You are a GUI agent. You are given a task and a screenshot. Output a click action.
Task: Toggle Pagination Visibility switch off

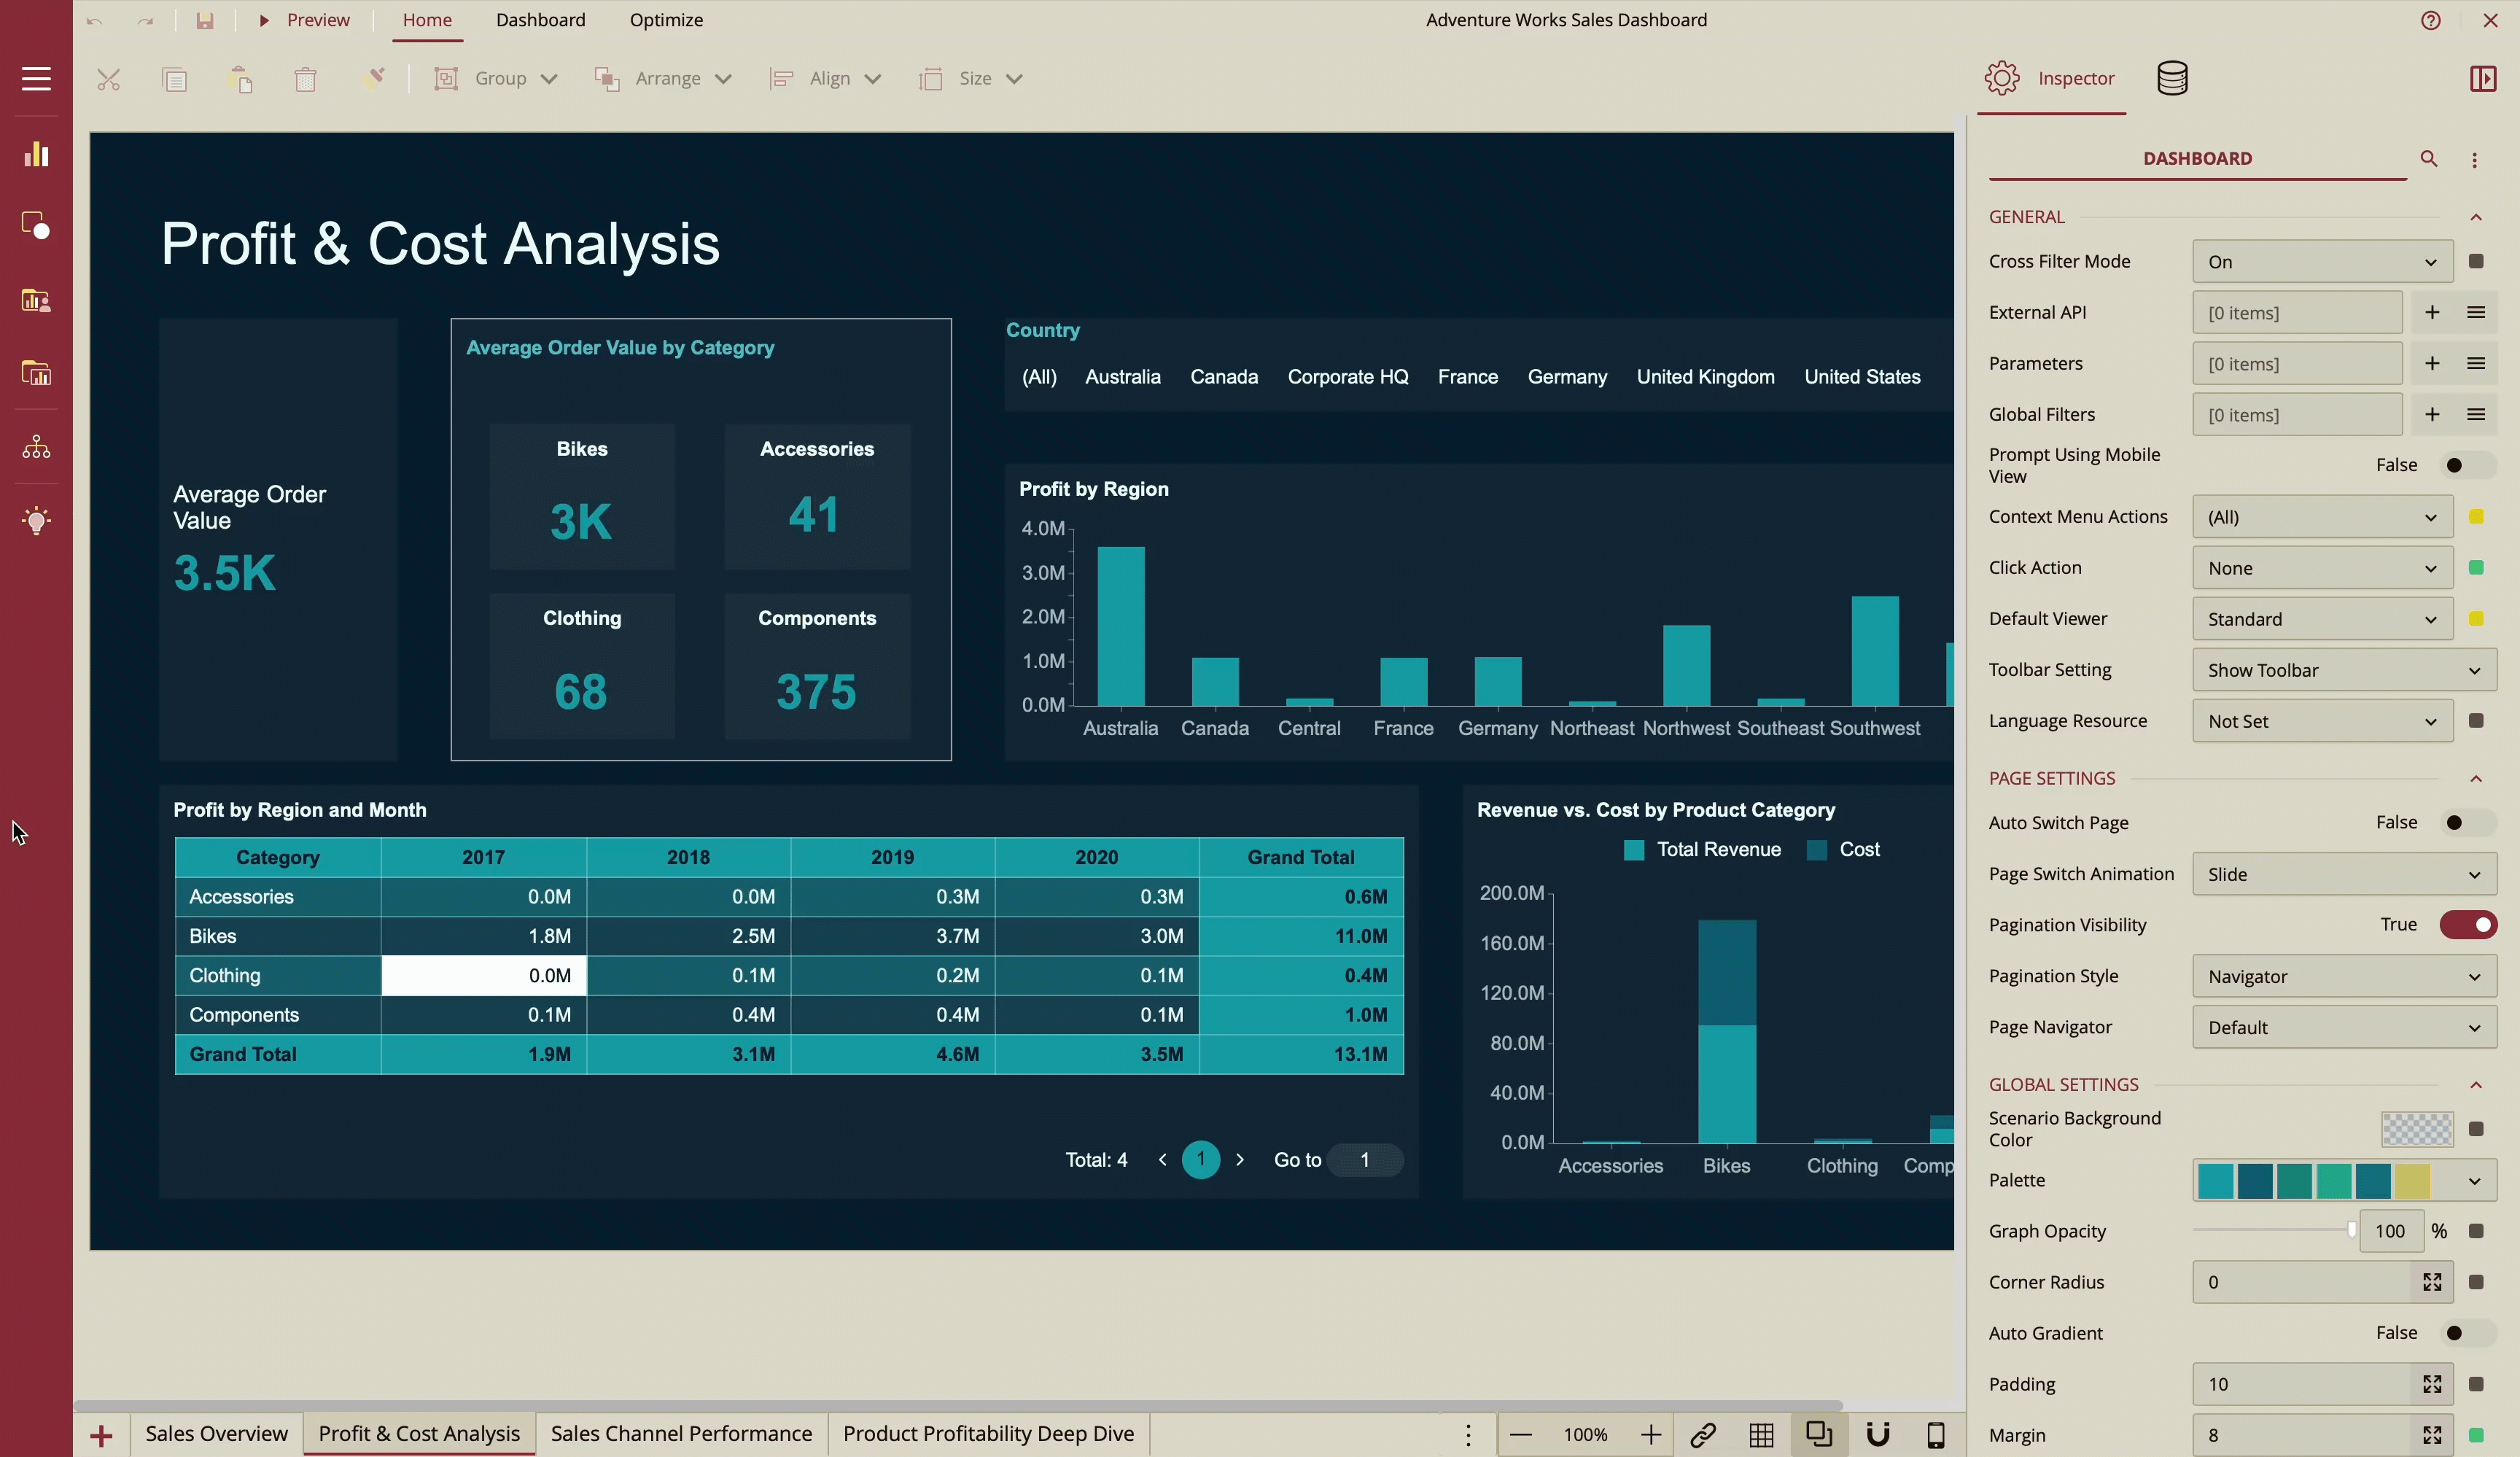pyautogui.click(x=2467, y=924)
